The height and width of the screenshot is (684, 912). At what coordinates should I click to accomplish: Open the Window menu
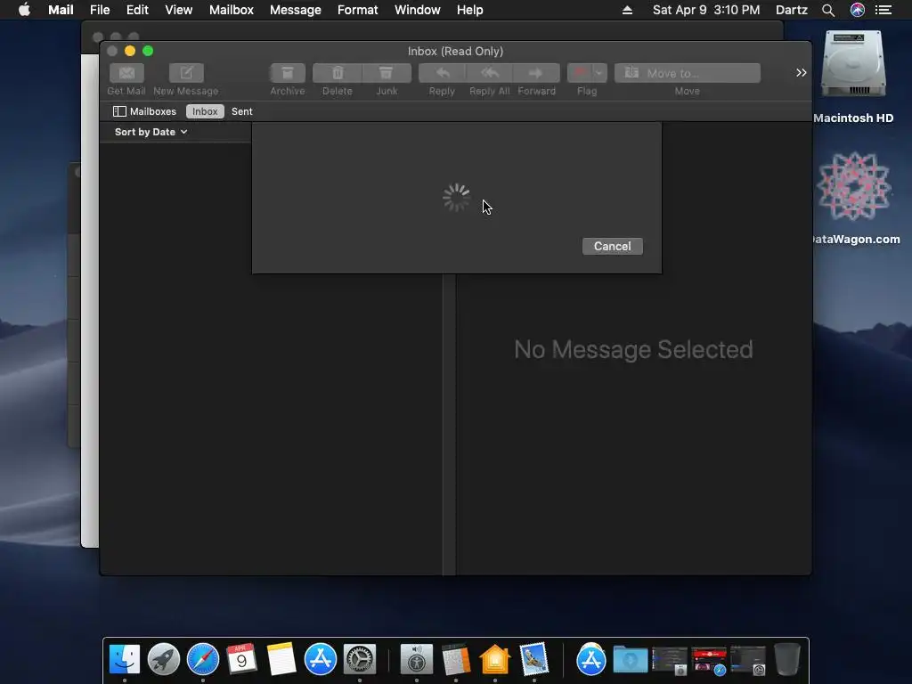pos(418,10)
